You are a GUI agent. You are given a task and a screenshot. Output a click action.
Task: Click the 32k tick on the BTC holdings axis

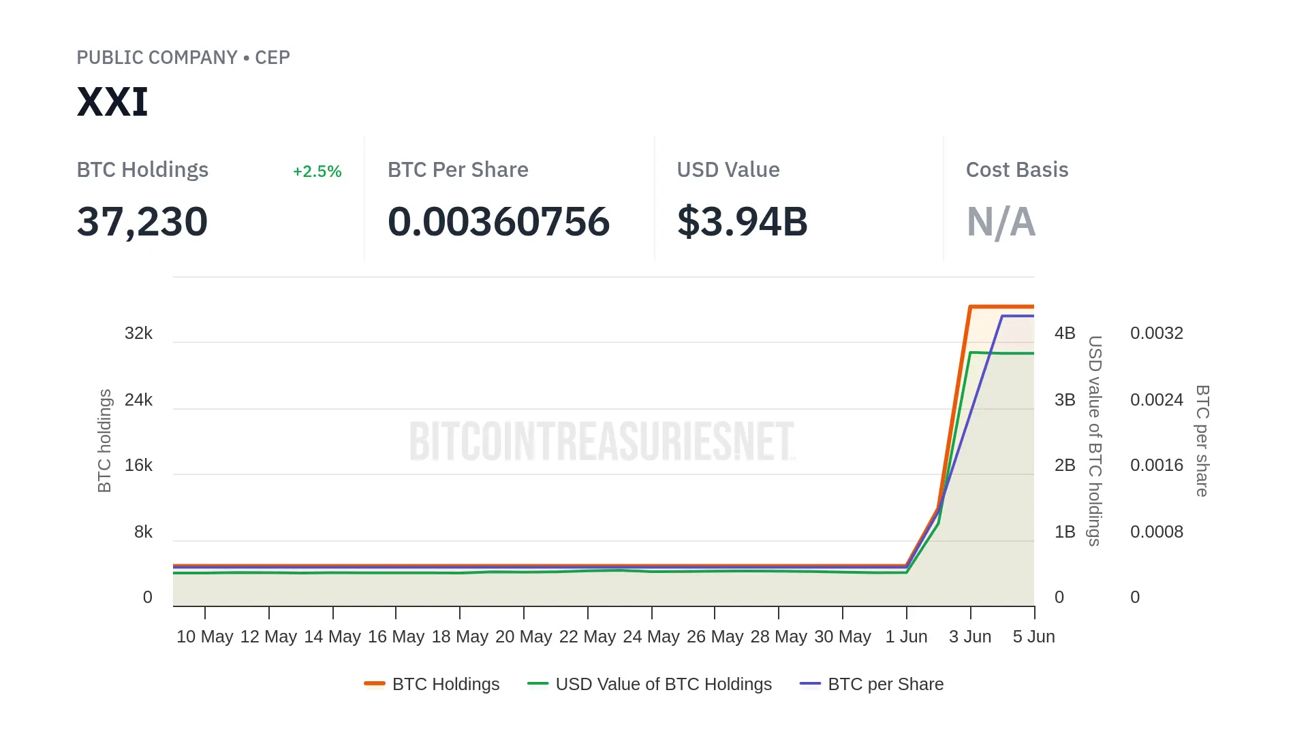[138, 333]
